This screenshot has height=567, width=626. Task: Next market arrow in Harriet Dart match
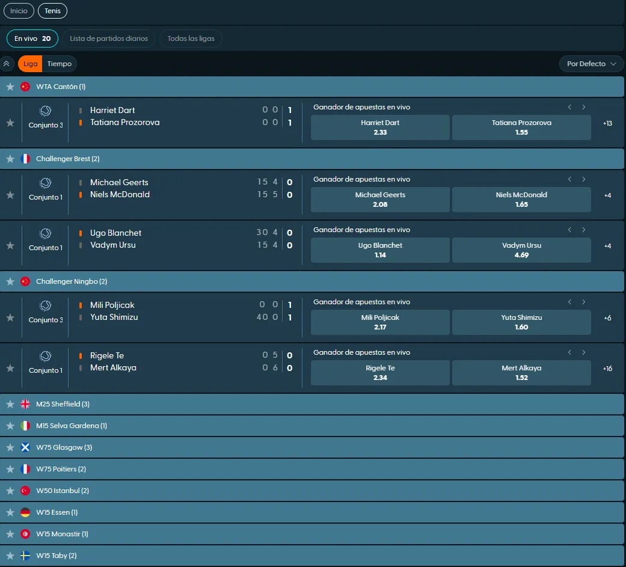click(x=584, y=107)
